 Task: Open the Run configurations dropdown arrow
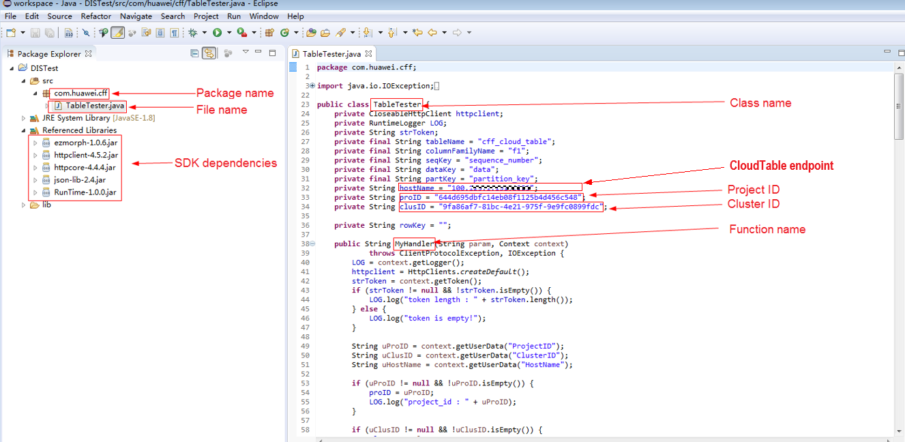tap(228, 33)
